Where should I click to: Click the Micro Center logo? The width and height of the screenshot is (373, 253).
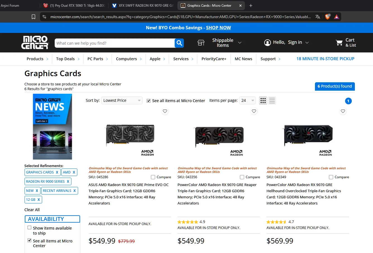(35, 43)
